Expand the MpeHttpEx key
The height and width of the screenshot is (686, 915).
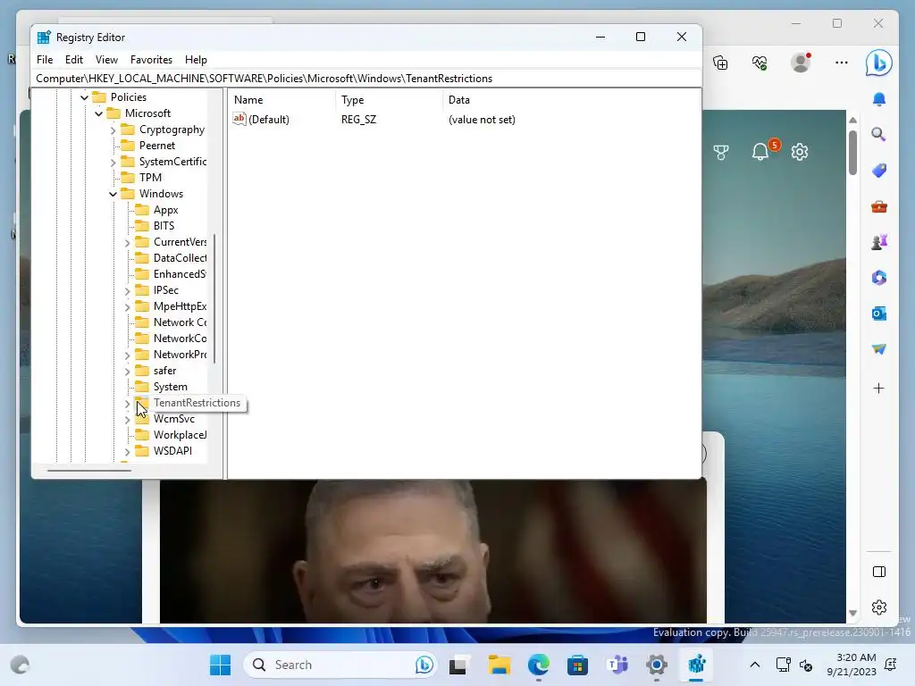(127, 306)
